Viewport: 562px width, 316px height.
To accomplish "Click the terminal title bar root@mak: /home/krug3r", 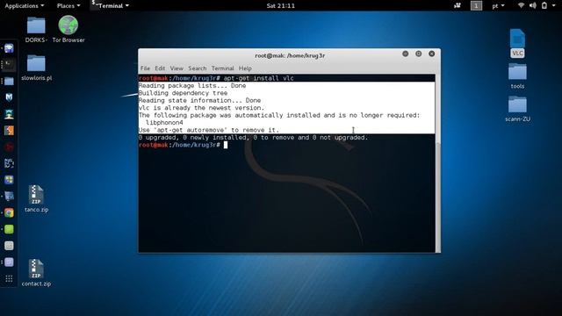I will (290, 55).
